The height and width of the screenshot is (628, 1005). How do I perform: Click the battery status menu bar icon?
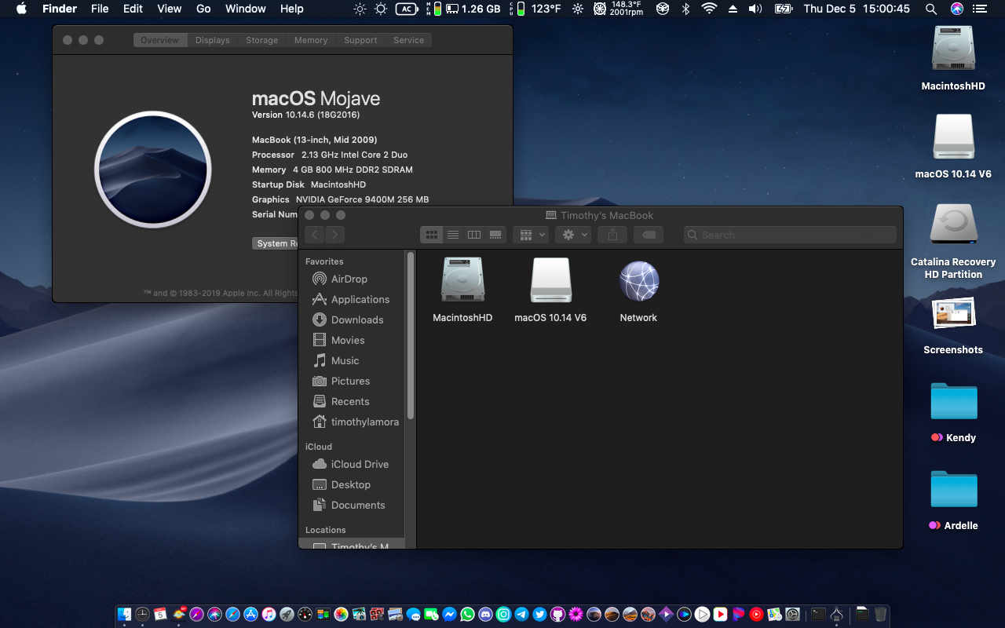point(783,9)
